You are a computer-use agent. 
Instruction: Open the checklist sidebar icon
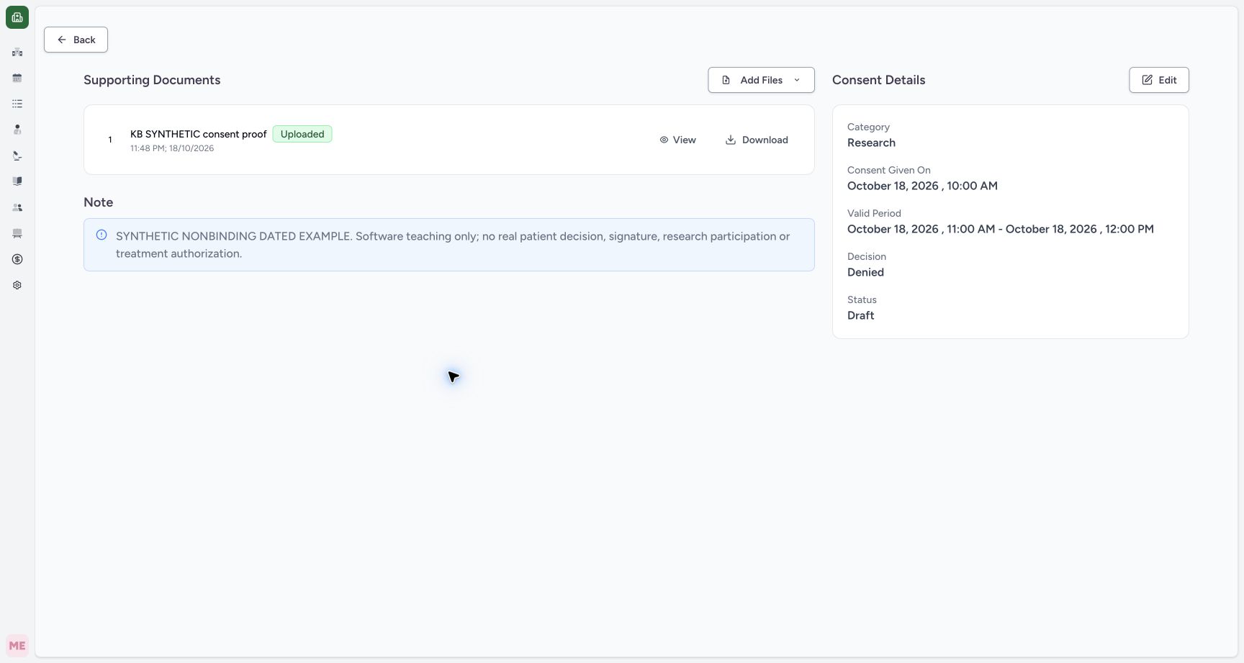[x=17, y=104]
